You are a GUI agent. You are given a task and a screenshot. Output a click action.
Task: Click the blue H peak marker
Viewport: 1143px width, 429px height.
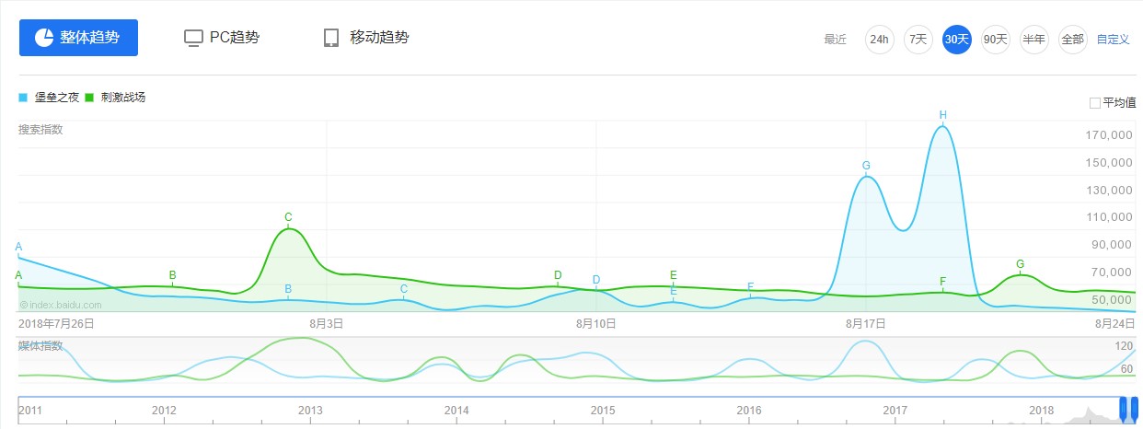coord(943,115)
